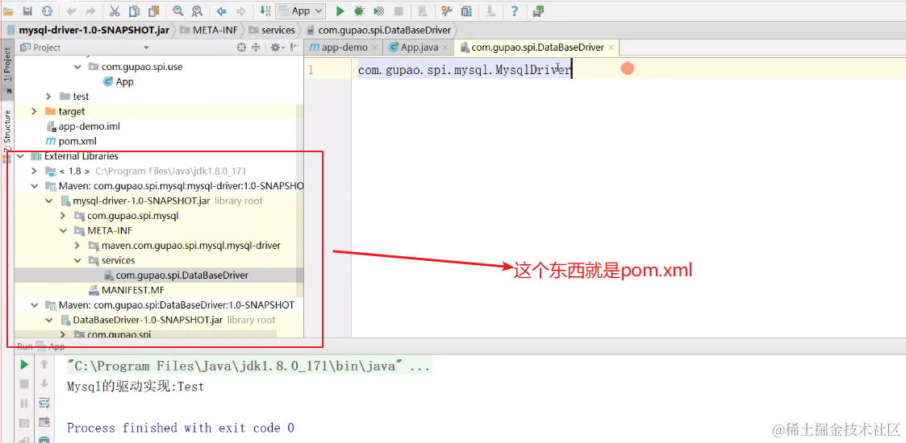Expand the target folder
Screen dimensions: 906x443
tap(34, 111)
